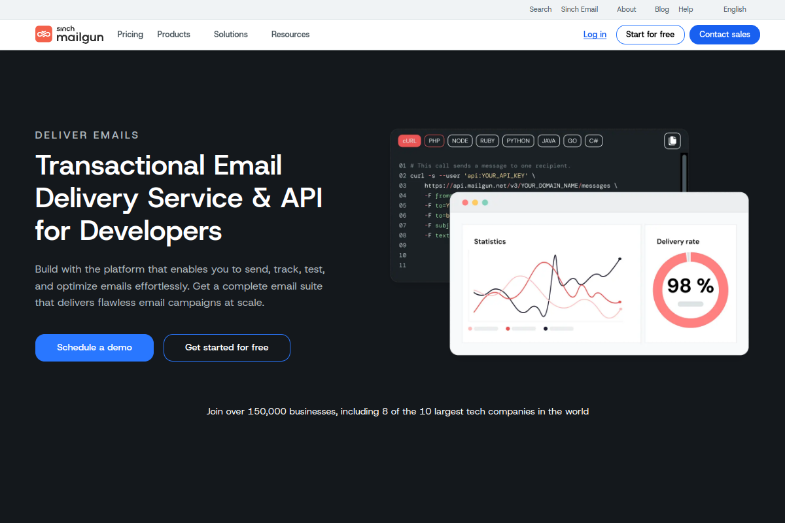
Task: Click the Mailgun logo
Action: click(x=69, y=34)
